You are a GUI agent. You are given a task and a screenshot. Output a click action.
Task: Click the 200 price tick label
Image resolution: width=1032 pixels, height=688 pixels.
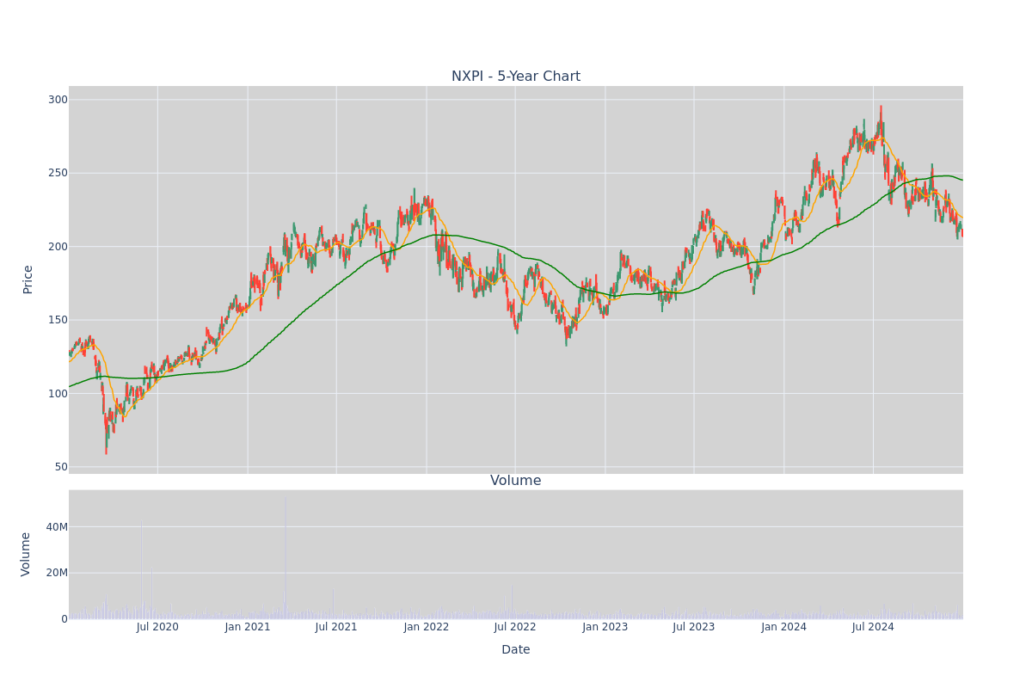pos(58,247)
